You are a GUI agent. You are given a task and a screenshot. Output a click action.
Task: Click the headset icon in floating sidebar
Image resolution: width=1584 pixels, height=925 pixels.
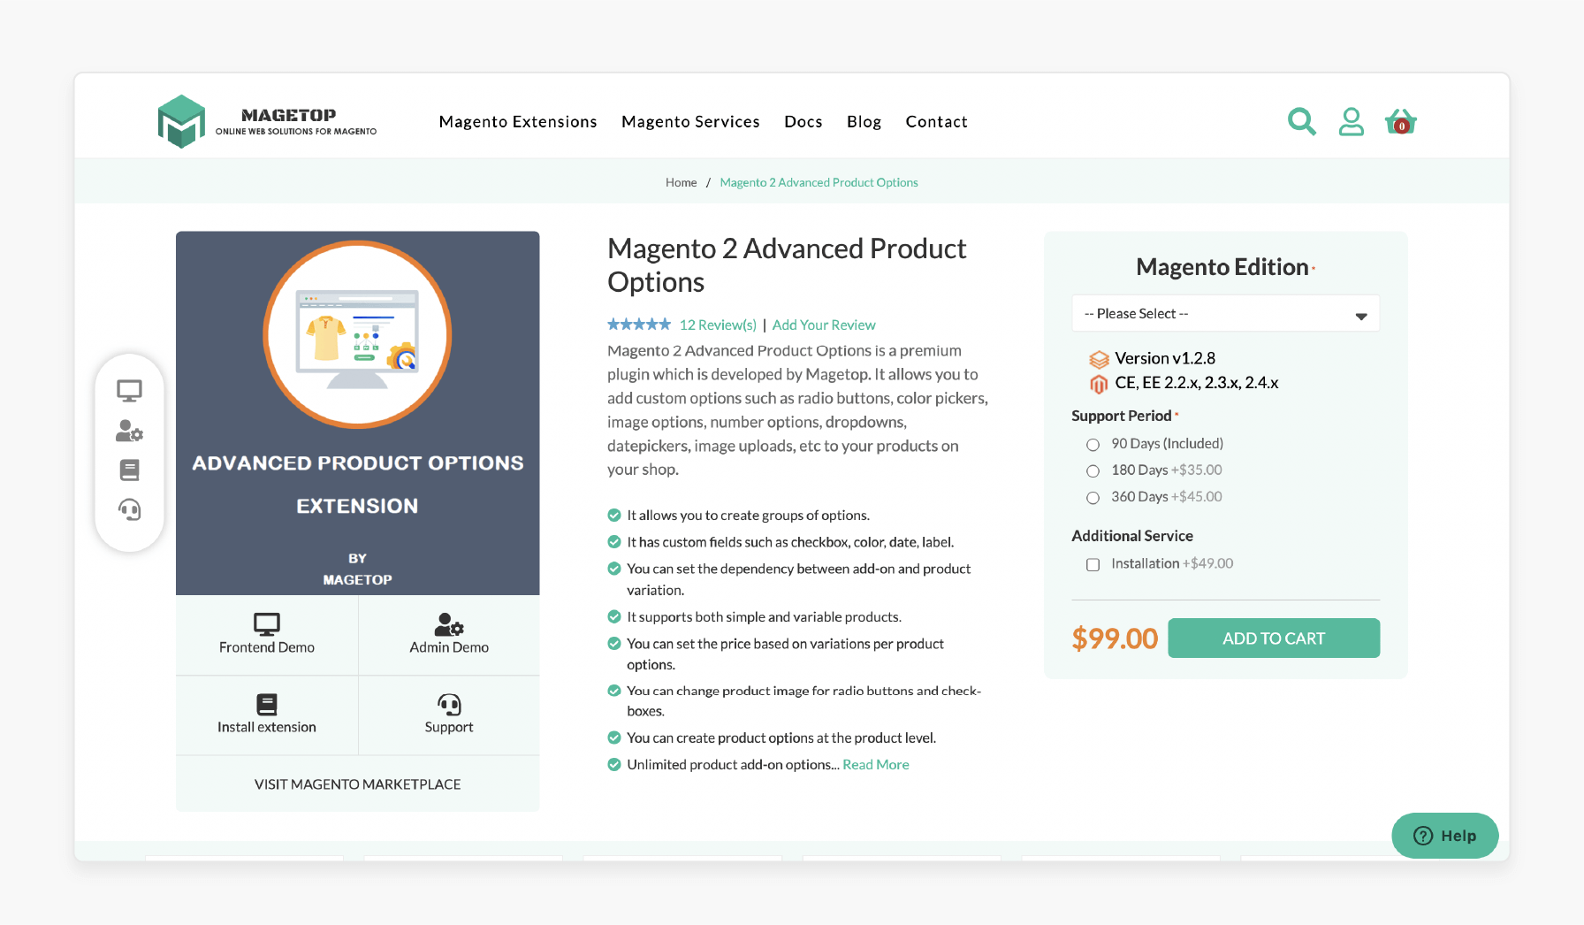click(x=130, y=509)
